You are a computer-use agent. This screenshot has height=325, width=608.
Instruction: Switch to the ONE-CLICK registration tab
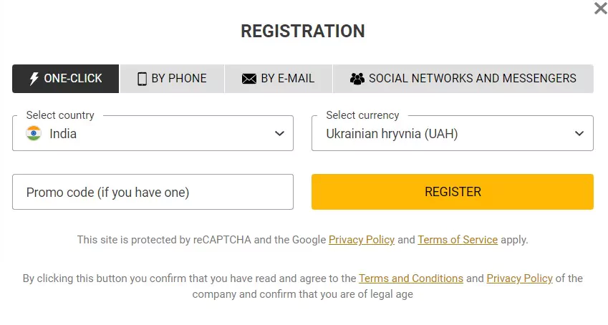pyautogui.click(x=66, y=79)
